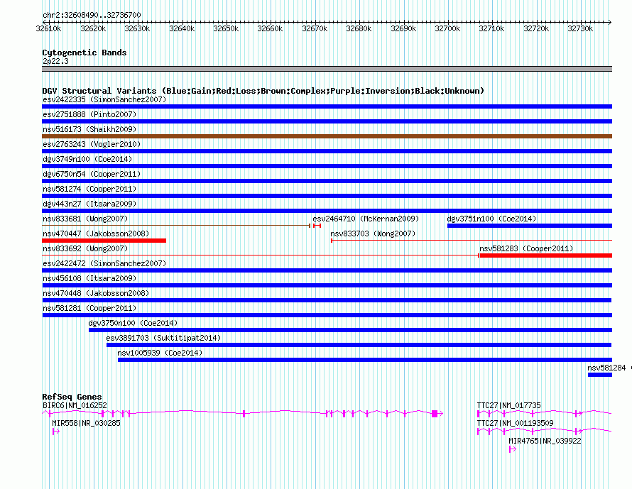
Task: Click the 32730k ruler tick label
Action: point(580,28)
